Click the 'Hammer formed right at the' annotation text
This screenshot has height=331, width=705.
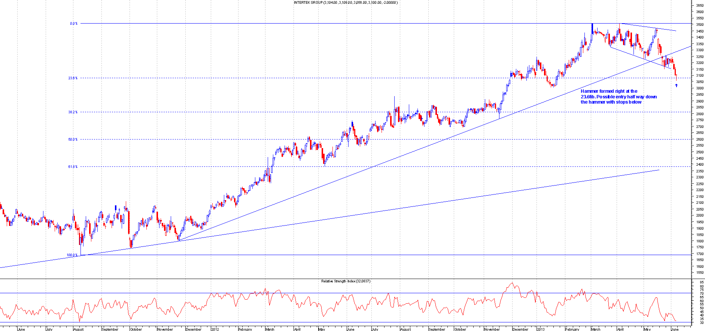click(609, 91)
